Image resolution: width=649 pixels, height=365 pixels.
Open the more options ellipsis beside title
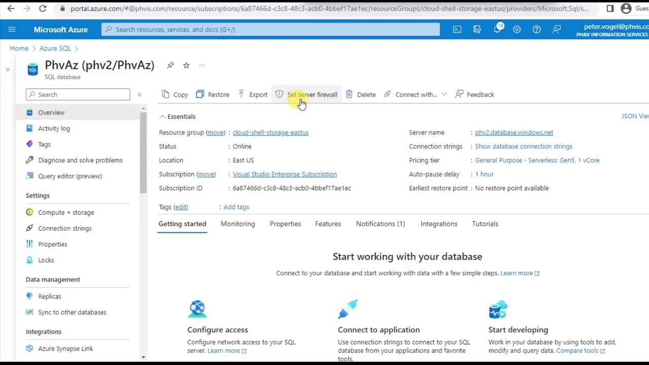[x=202, y=65]
